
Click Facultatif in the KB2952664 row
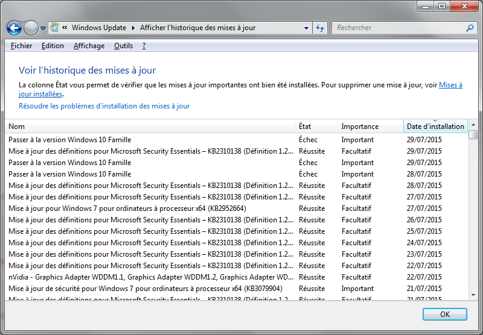pyautogui.click(x=356, y=208)
